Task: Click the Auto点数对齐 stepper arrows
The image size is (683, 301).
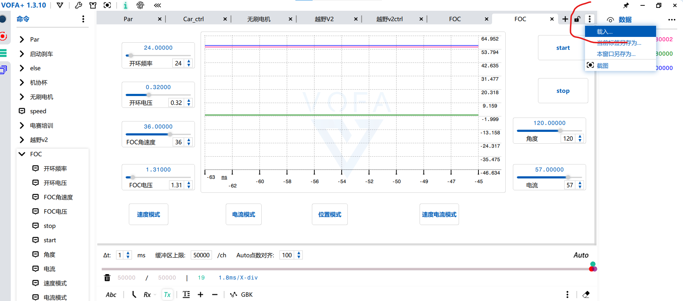Action: point(299,255)
